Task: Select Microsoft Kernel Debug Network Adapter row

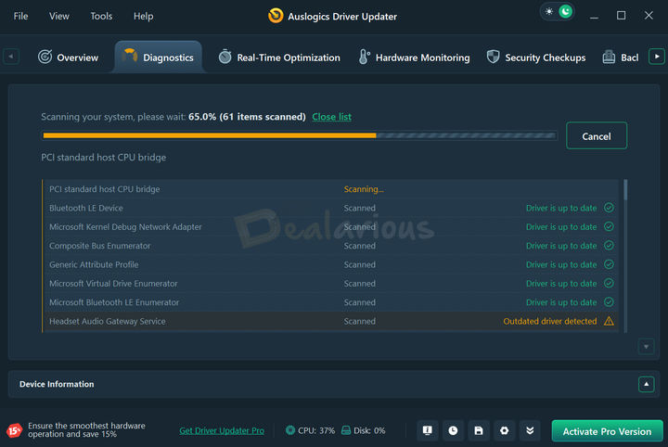Action: tap(331, 227)
